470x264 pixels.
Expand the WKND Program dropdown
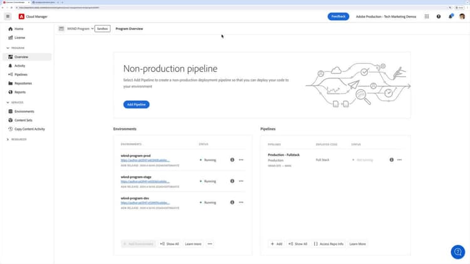80,29
